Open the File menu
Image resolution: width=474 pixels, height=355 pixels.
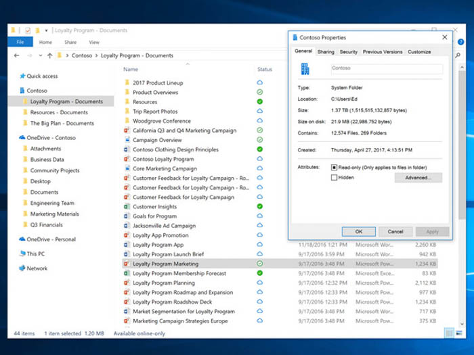click(x=20, y=42)
